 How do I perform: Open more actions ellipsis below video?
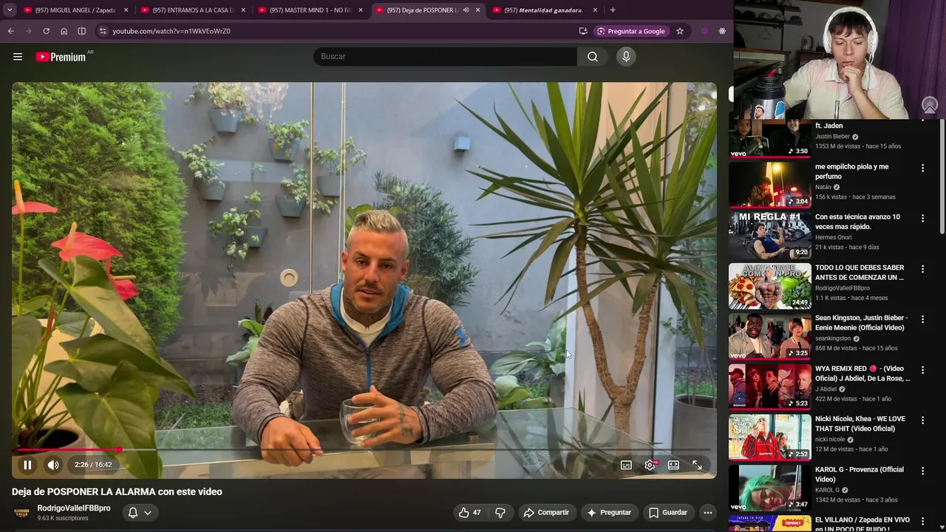pyautogui.click(x=707, y=512)
